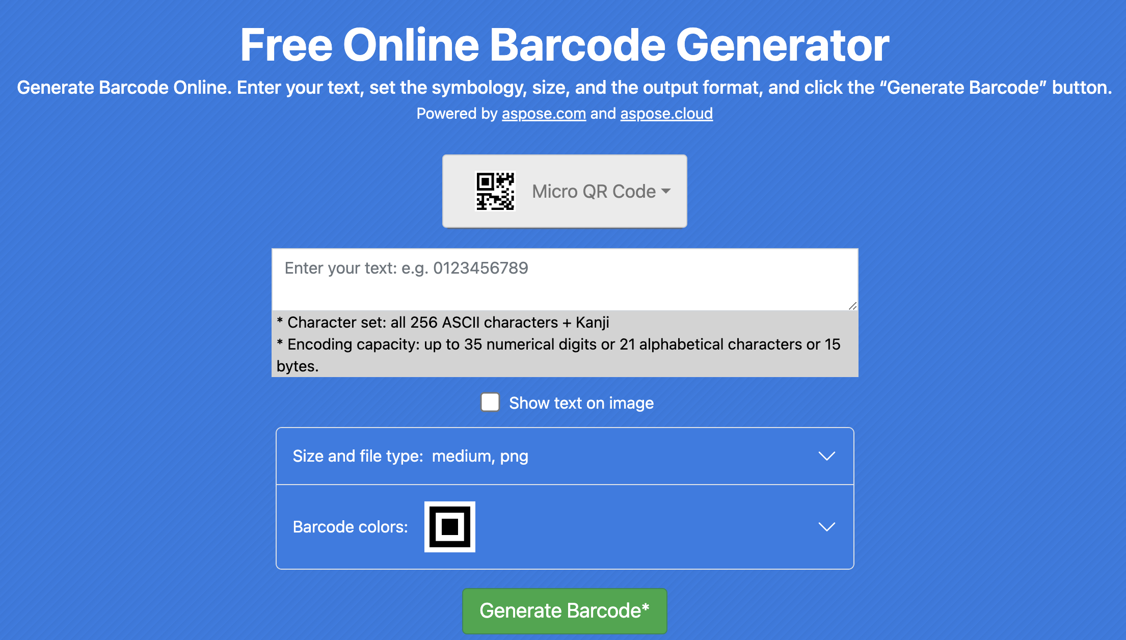1126x640 pixels.
Task: Expand the Size and file type section
Action: point(564,456)
